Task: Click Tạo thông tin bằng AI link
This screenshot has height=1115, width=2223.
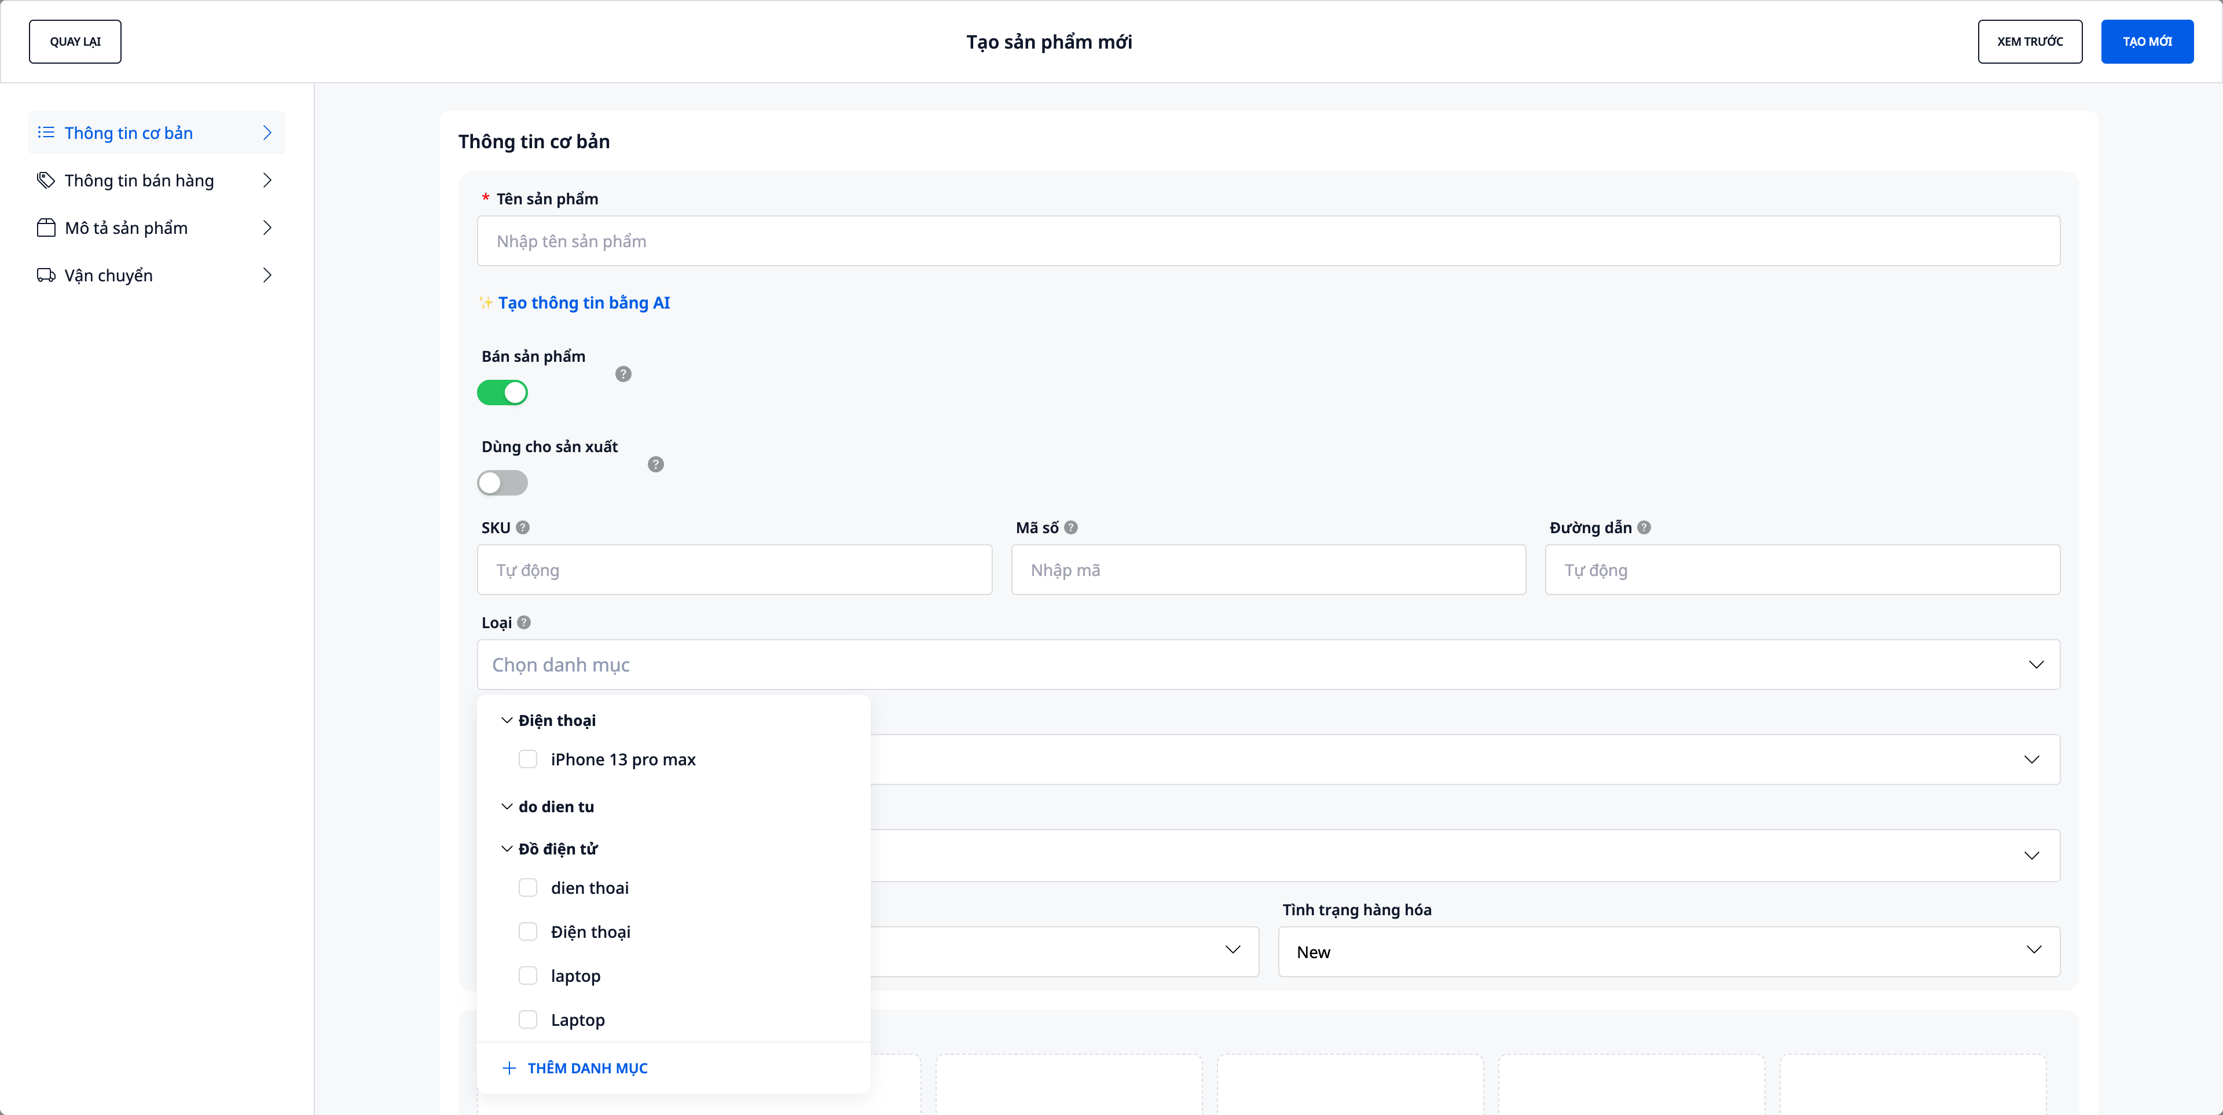Action: pyautogui.click(x=584, y=303)
